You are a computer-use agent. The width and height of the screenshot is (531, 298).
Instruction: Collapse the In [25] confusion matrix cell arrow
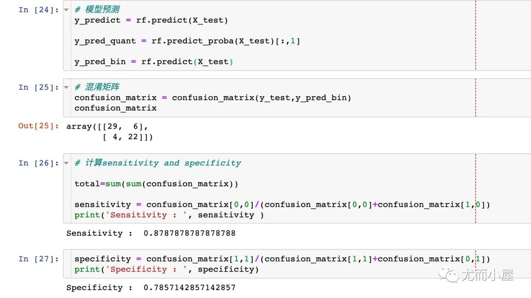click(66, 87)
